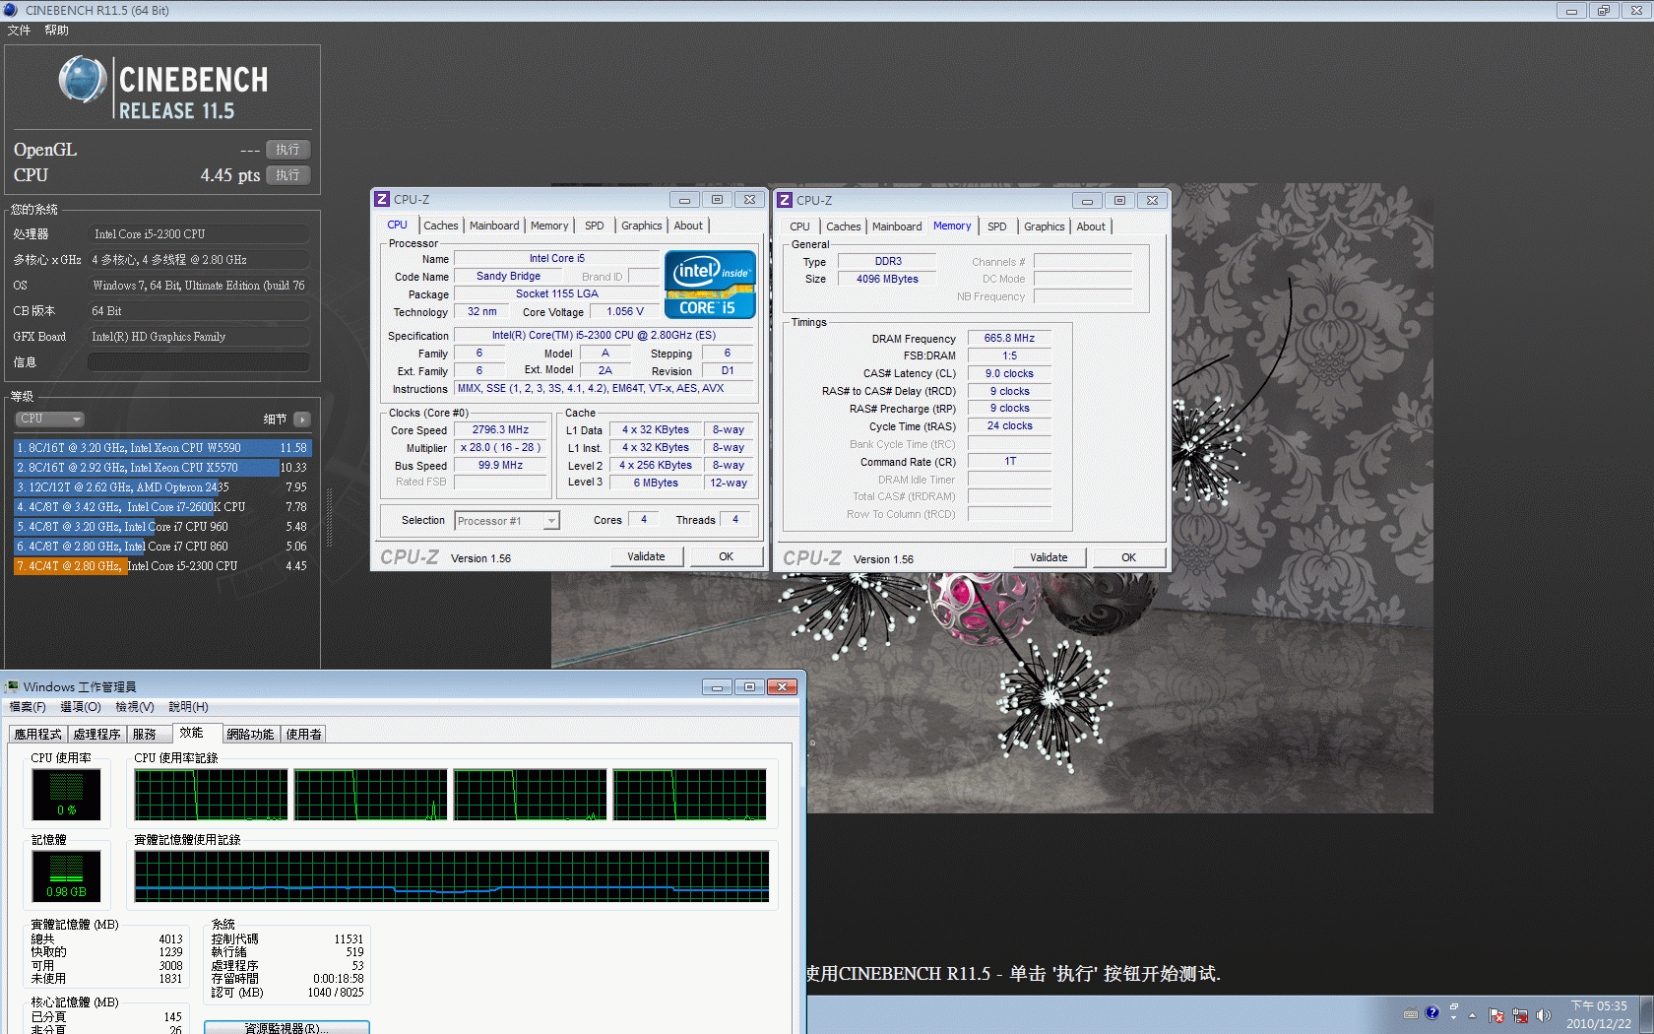Image resolution: width=1654 pixels, height=1034 pixels.
Task: Open the 帮助 menu in CINEBENCH
Action: tap(56, 31)
